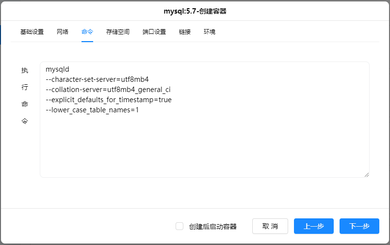Place cursor on the mysqld line
The width and height of the screenshot is (390, 245).
(58, 69)
